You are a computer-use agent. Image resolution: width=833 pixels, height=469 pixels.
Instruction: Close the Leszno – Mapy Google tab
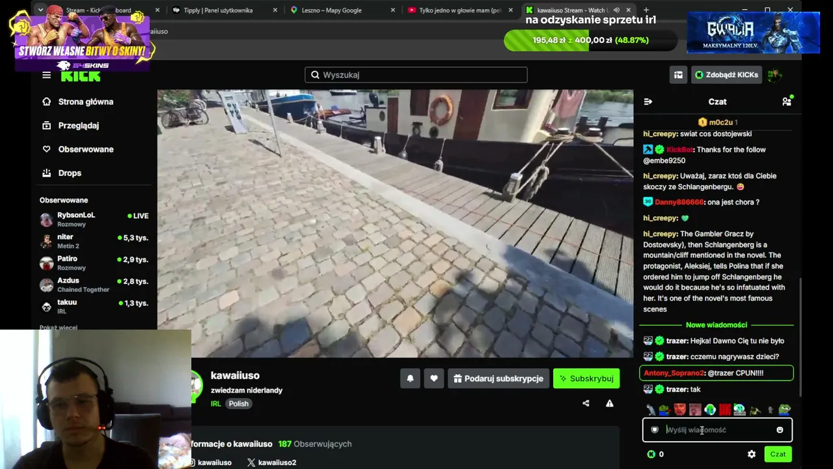click(392, 10)
